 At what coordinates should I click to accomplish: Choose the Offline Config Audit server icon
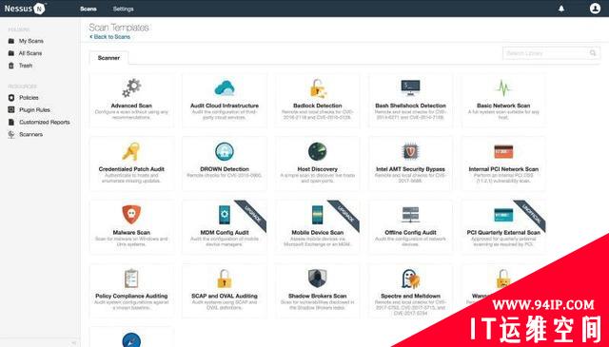tap(410, 215)
